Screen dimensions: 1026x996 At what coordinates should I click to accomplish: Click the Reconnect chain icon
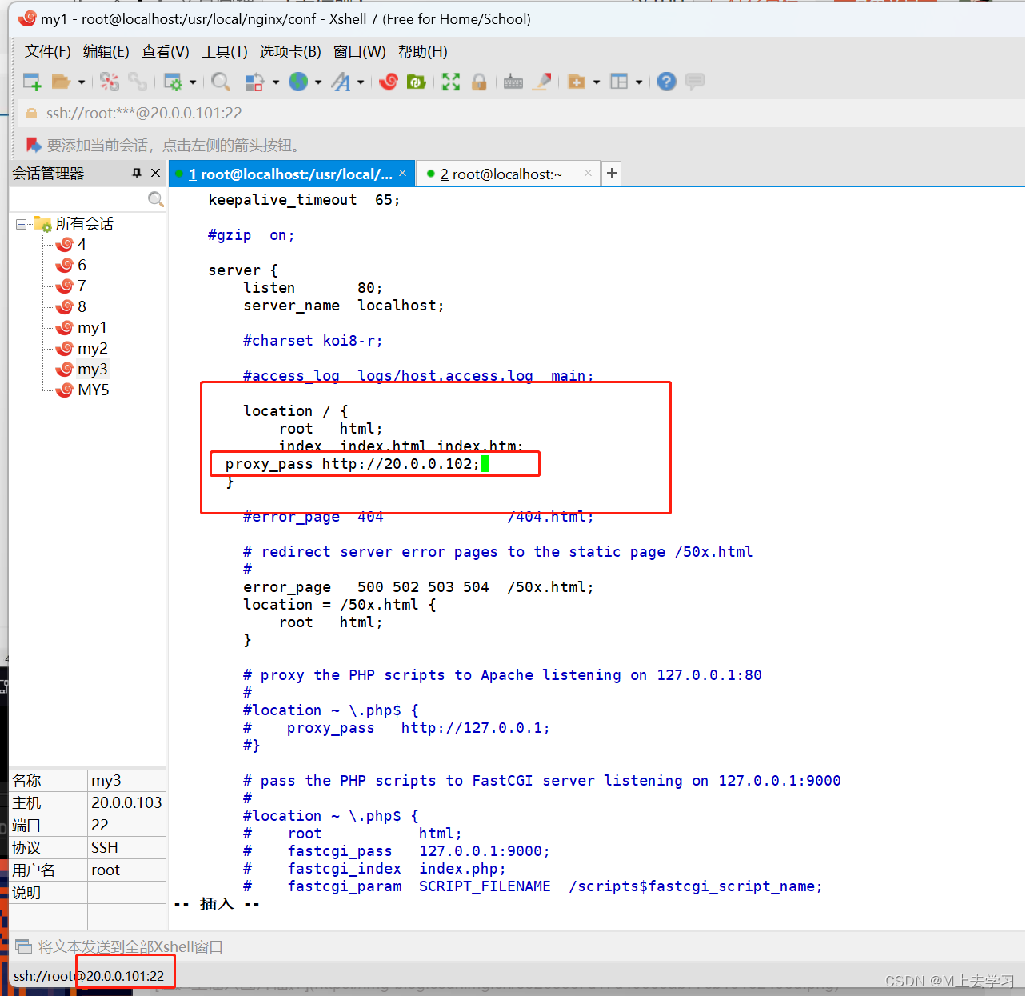pos(138,82)
